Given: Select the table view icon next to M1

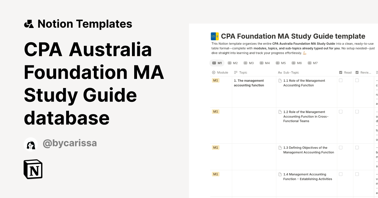Looking at the screenshot, I should [x=214, y=63].
